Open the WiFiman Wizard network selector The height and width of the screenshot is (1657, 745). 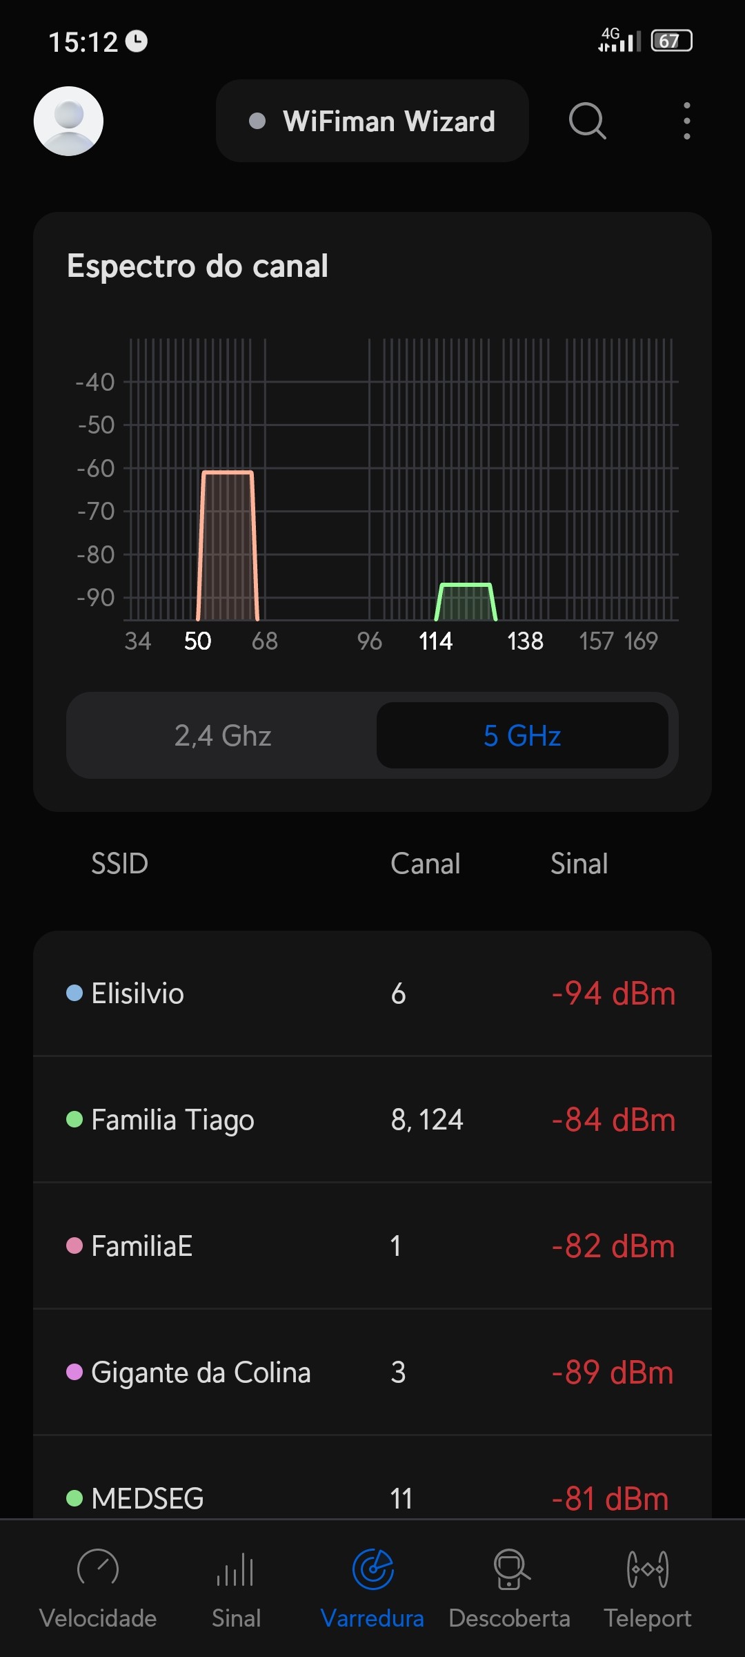point(372,121)
